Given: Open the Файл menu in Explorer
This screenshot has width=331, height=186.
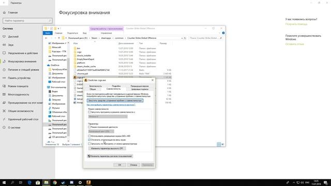Looking at the screenshot, I should (48, 33).
